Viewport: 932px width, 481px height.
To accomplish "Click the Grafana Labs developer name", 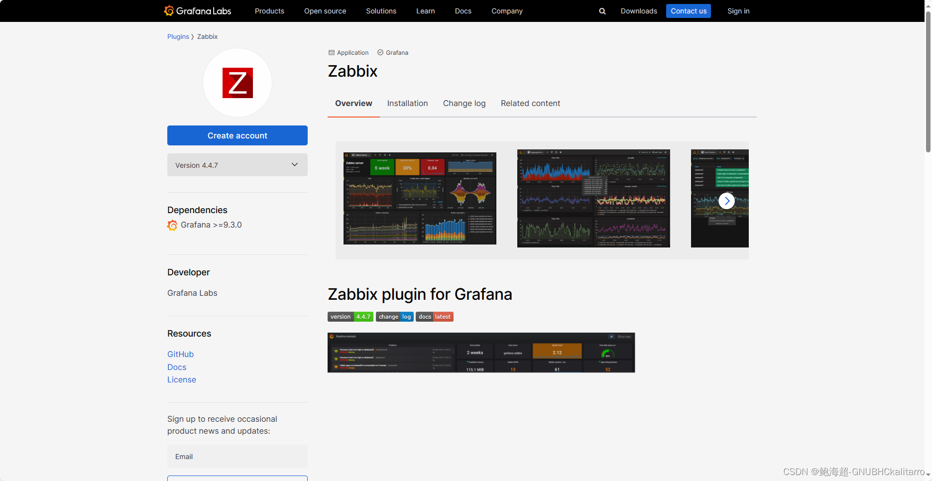I will click(192, 293).
